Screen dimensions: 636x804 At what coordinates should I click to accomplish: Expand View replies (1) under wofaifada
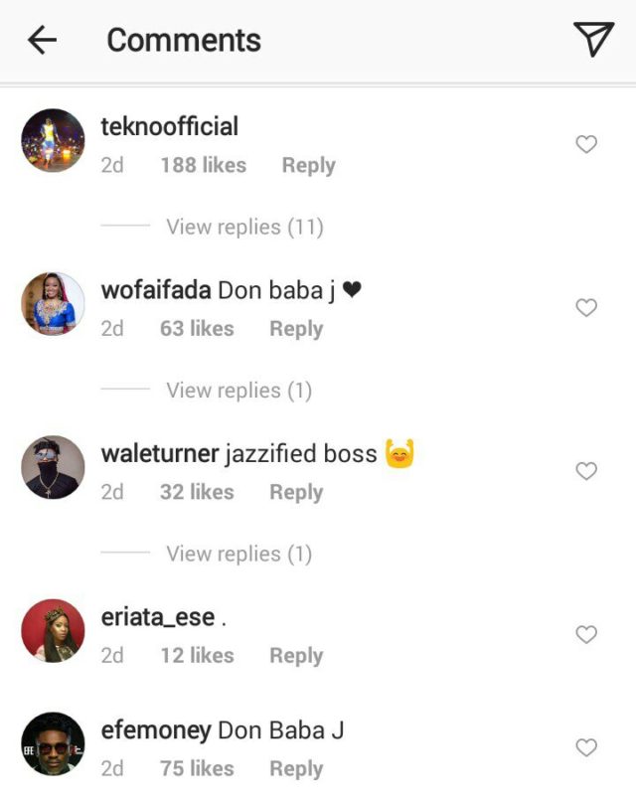(238, 391)
